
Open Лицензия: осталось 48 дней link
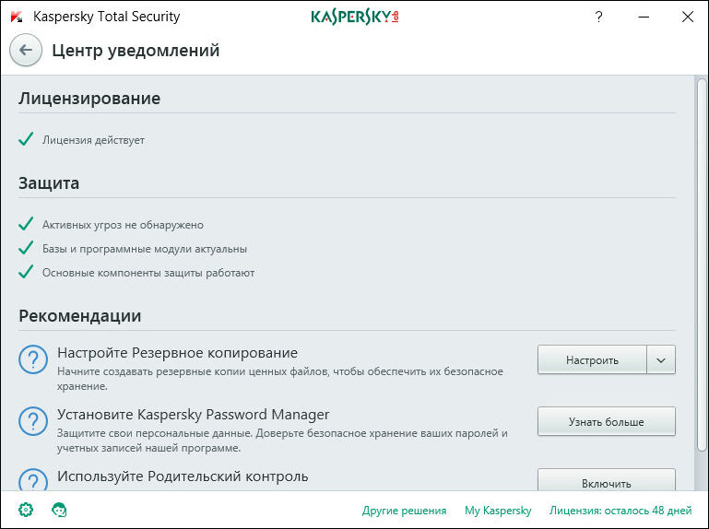pos(620,511)
